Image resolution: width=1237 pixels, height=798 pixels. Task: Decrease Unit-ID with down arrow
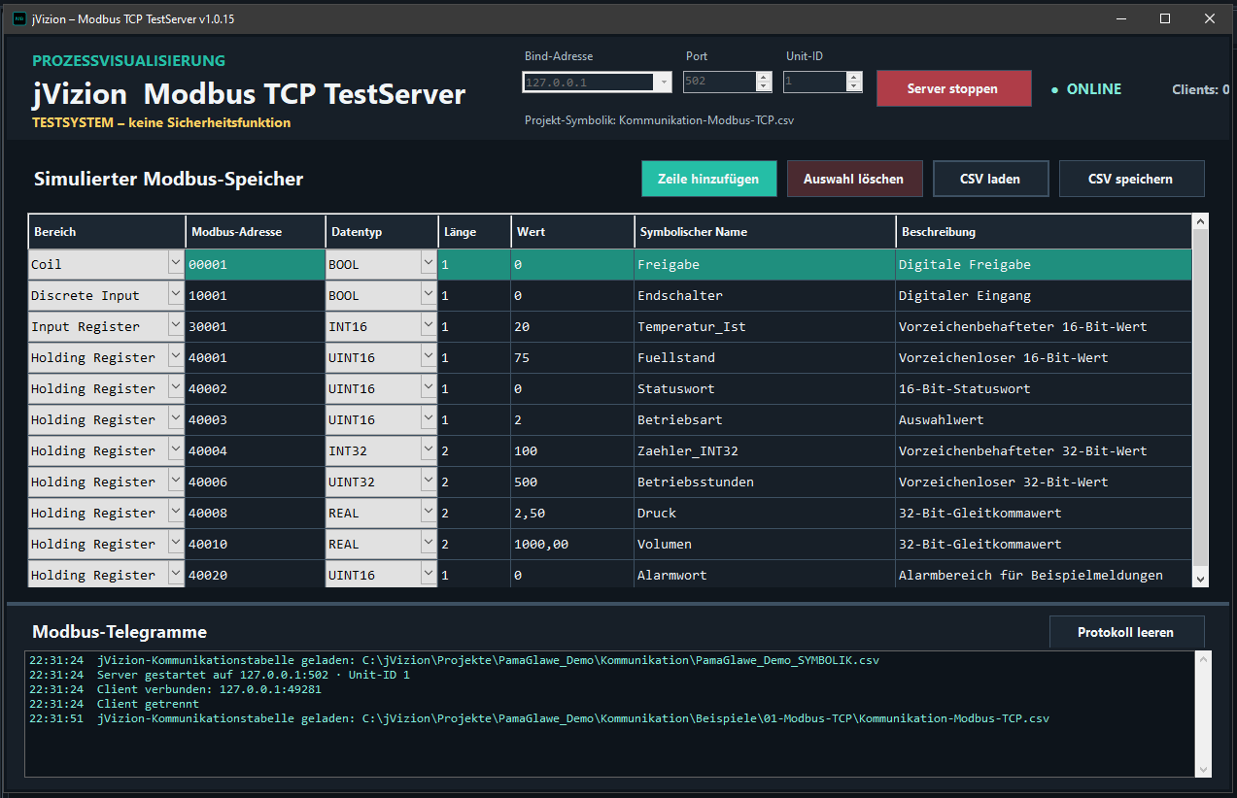(854, 87)
